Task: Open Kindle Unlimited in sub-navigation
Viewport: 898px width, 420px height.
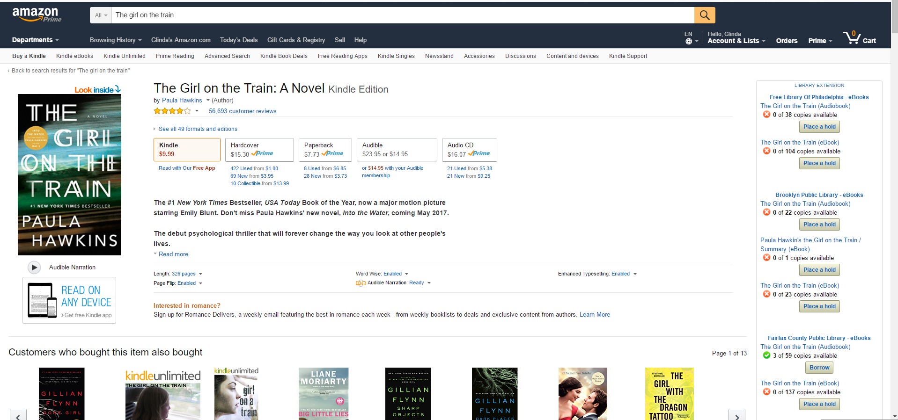Action: pyautogui.click(x=124, y=56)
